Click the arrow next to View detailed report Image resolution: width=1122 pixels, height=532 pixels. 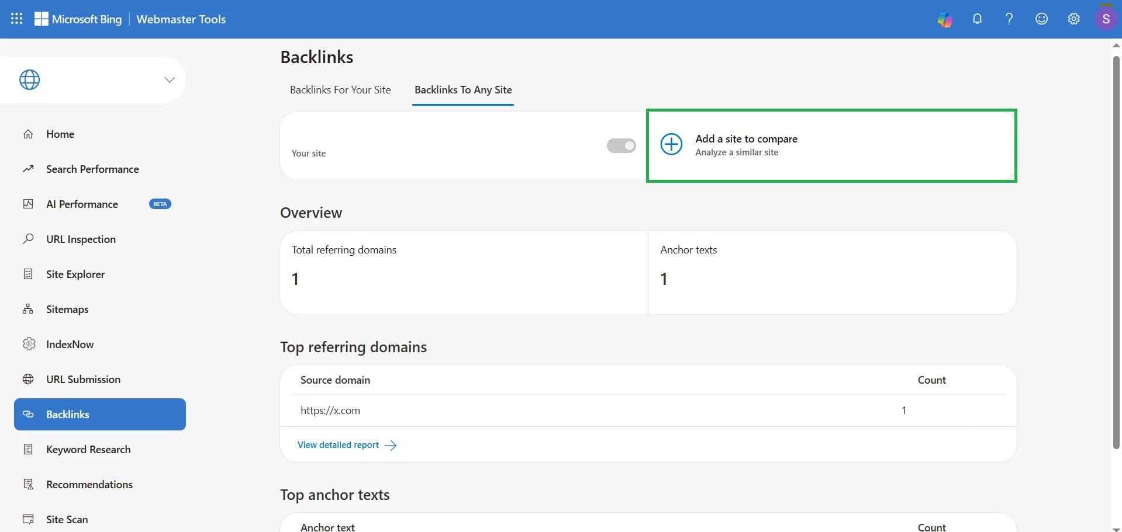click(x=391, y=446)
